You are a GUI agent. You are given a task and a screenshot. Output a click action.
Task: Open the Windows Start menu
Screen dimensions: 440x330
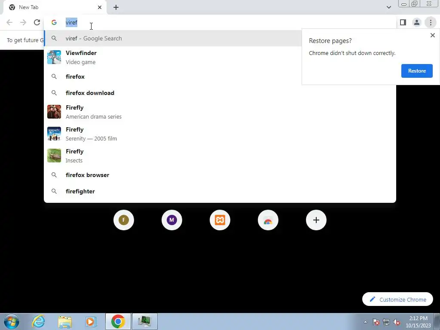pyautogui.click(x=12, y=321)
